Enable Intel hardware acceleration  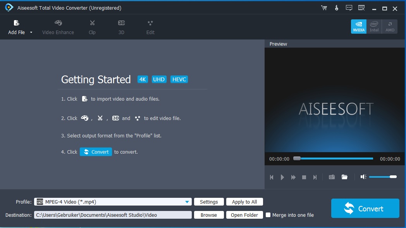pyautogui.click(x=374, y=26)
